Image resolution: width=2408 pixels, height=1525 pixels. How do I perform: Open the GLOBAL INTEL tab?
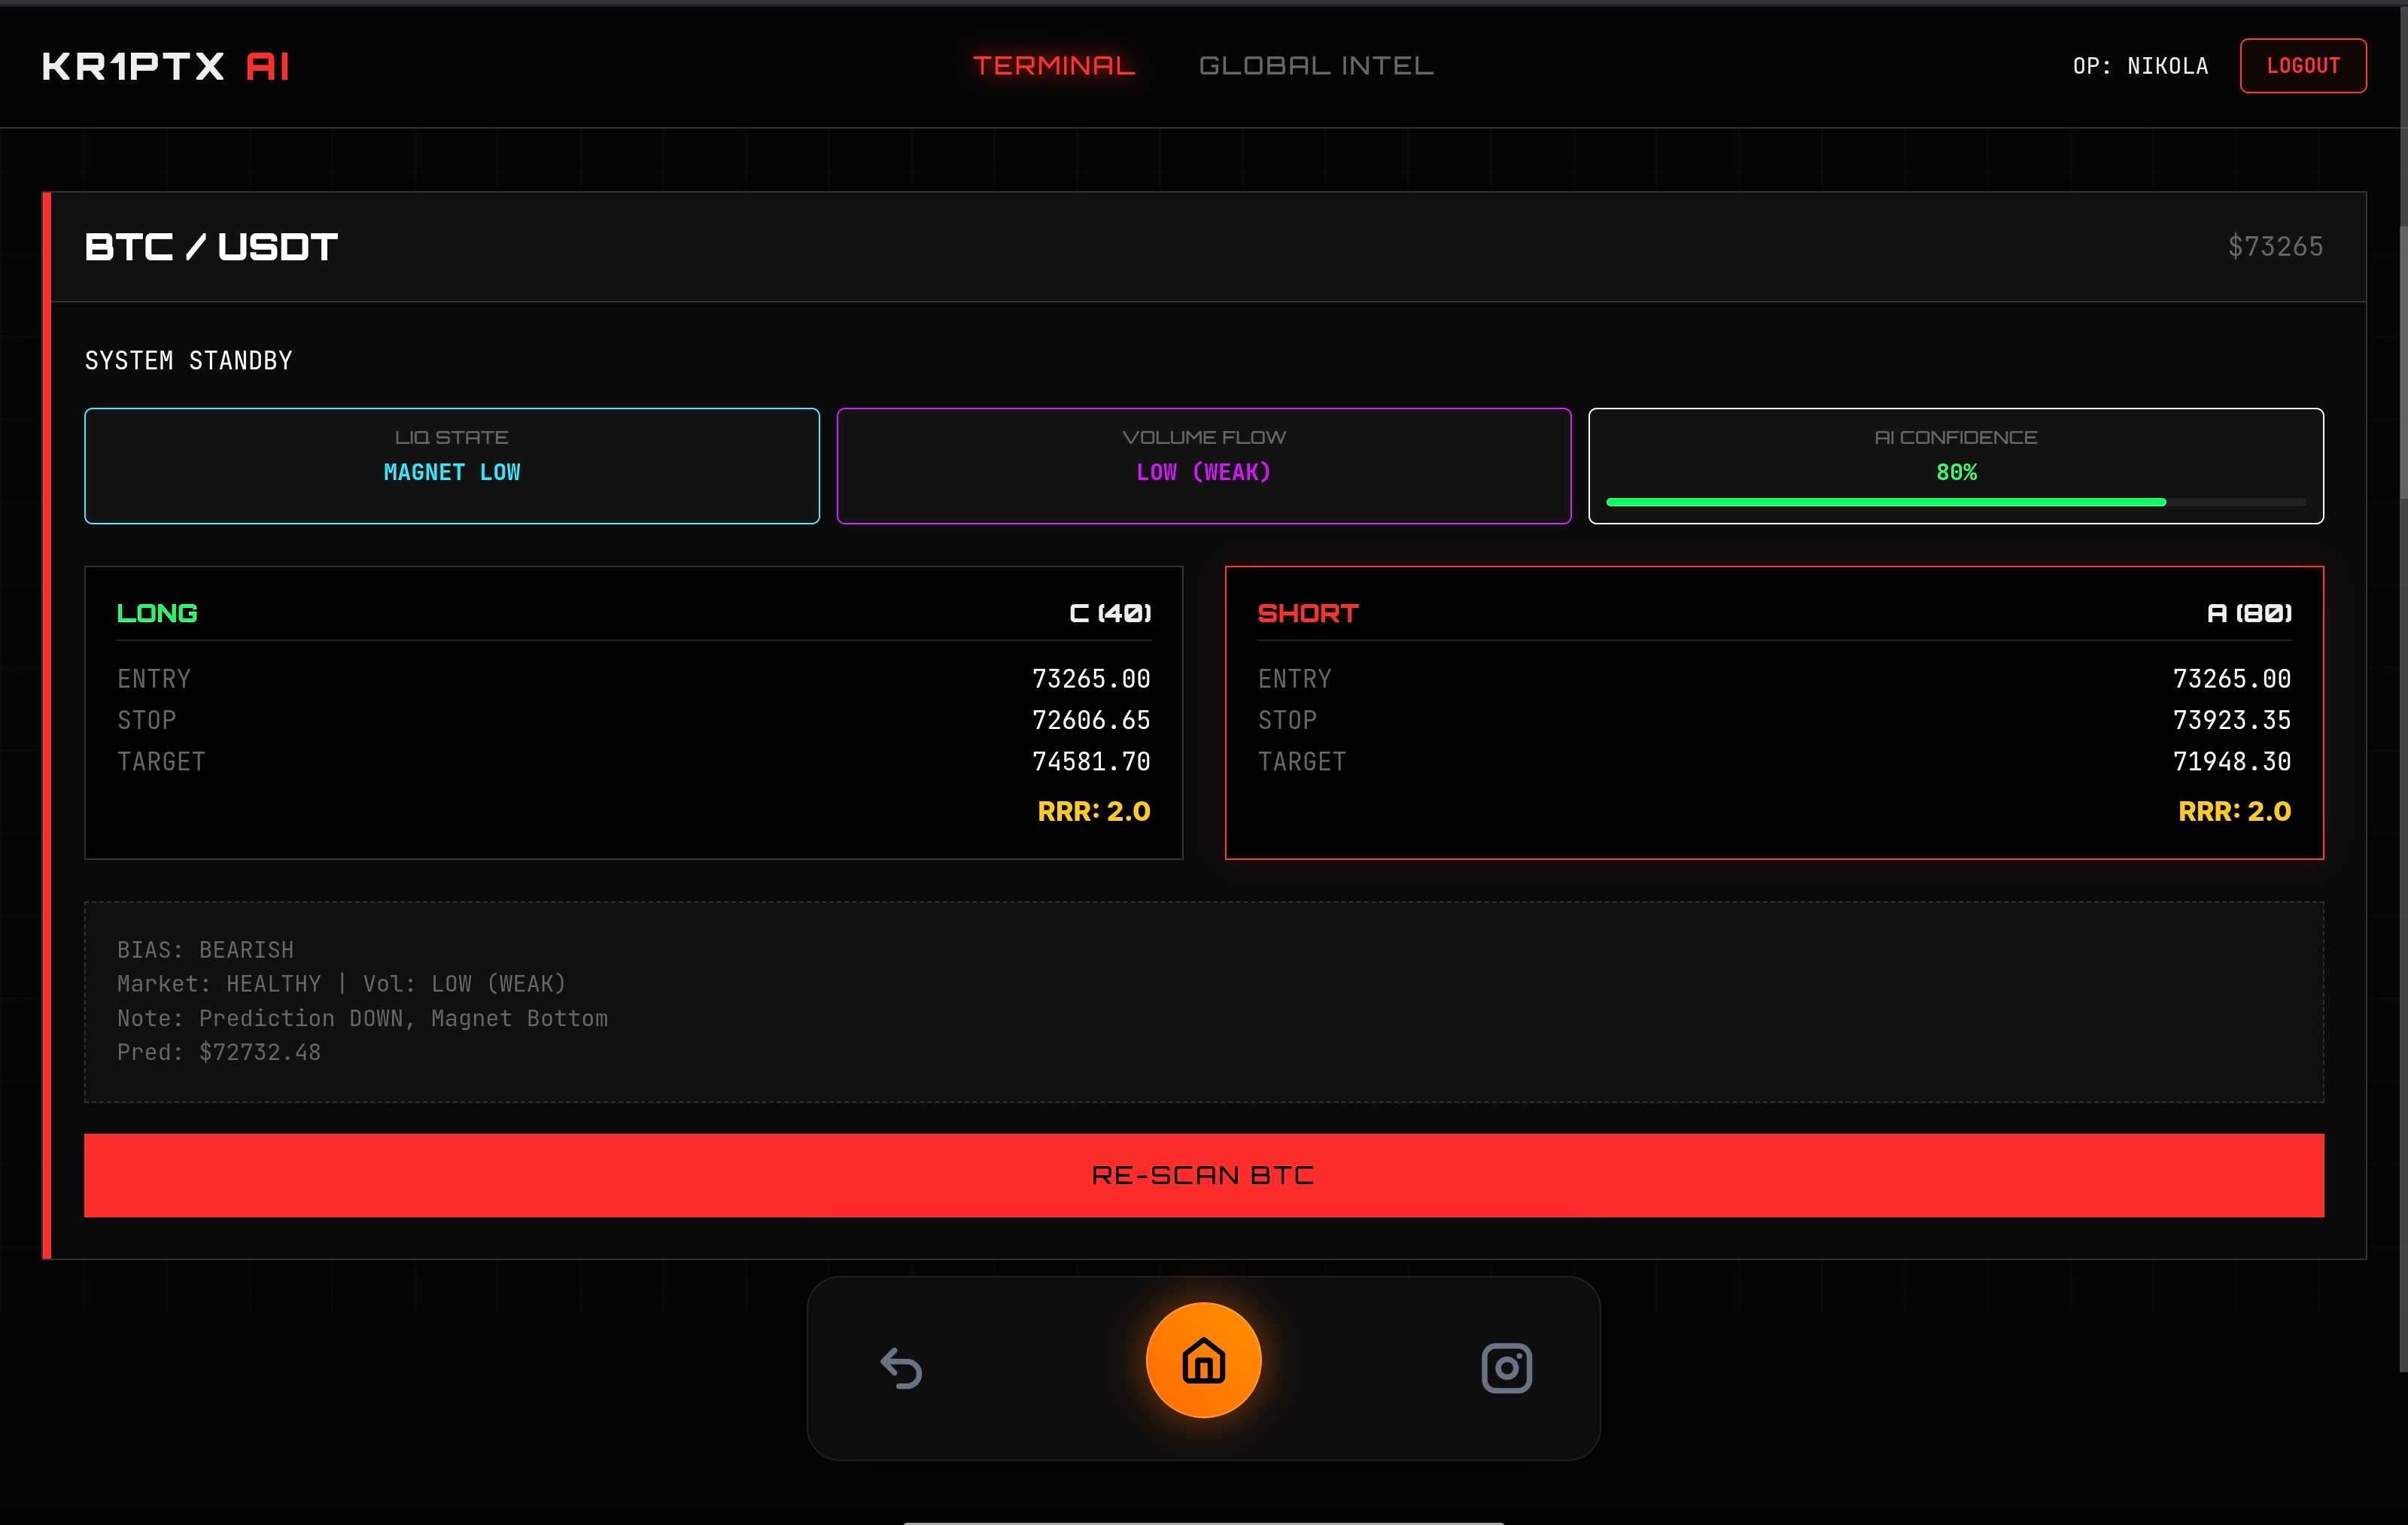pos(1316,66)
